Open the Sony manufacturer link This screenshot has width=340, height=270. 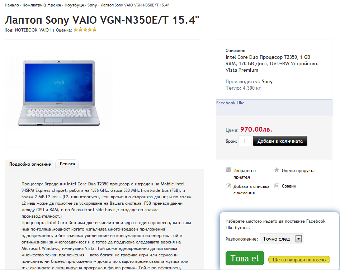point(267,81)
